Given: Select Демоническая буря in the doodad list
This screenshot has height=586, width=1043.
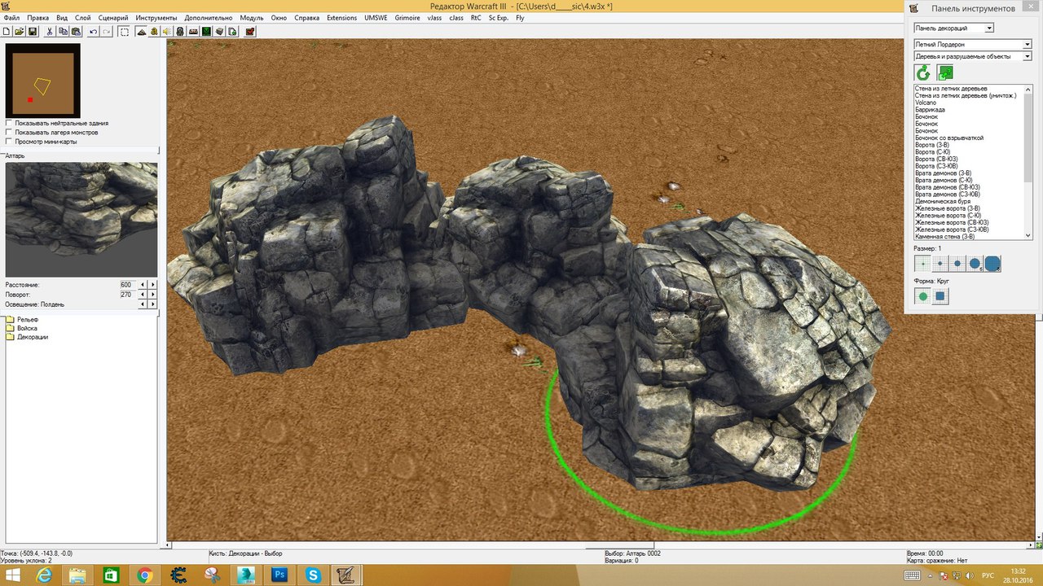Looking at the screenshot, I should pyautogui.click(x=941, y=202).
